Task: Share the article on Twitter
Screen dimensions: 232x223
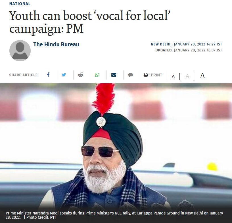Action: (x=64, y=75)
